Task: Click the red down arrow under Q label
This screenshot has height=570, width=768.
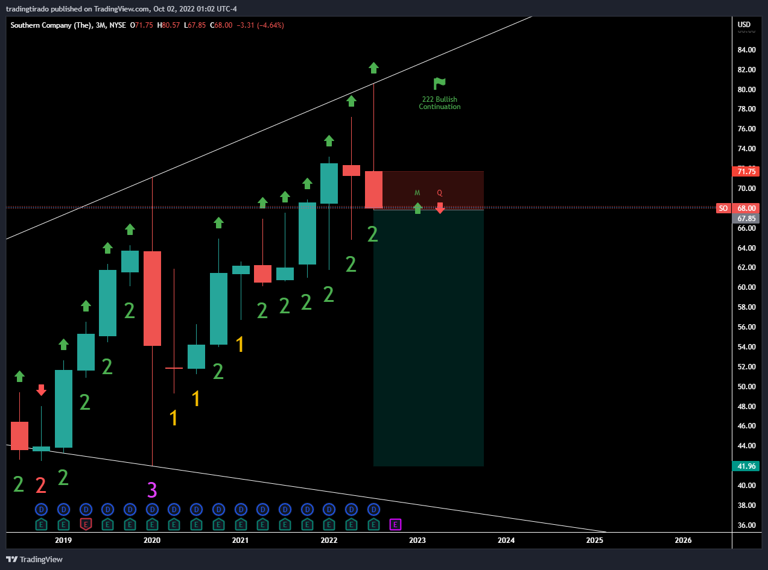Action: 440,208
